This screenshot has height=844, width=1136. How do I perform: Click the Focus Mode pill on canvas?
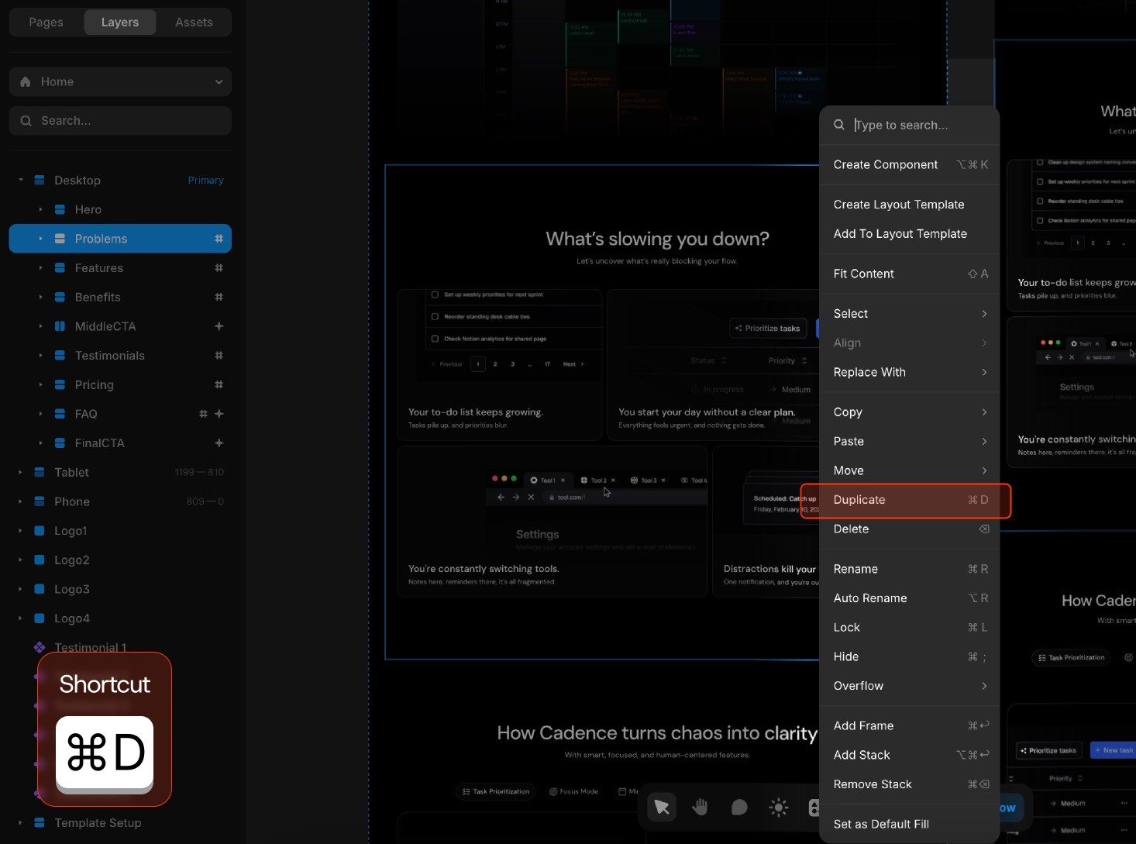574,791
